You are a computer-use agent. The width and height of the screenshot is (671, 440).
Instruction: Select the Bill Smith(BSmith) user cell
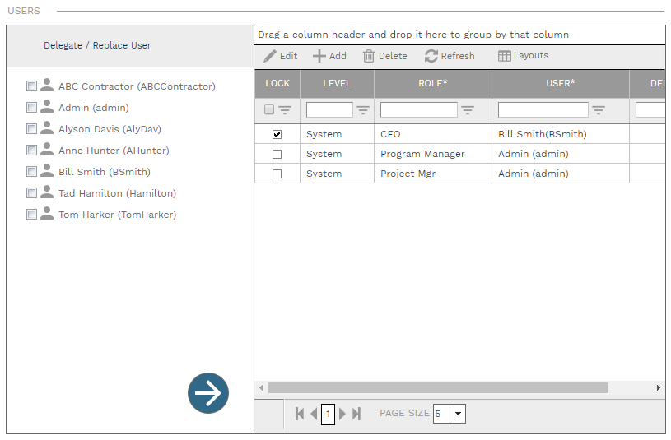coord(560,134)
